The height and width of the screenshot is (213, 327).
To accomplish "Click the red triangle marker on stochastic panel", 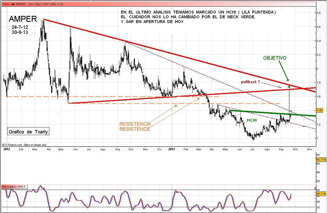I will (315, 189).
